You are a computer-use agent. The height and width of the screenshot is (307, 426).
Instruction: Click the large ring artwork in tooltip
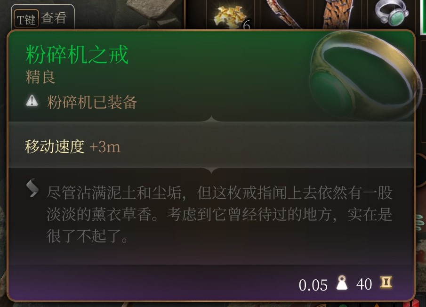364,76
